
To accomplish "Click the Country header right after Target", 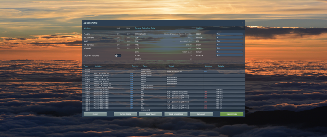I will tap(208, 66).
